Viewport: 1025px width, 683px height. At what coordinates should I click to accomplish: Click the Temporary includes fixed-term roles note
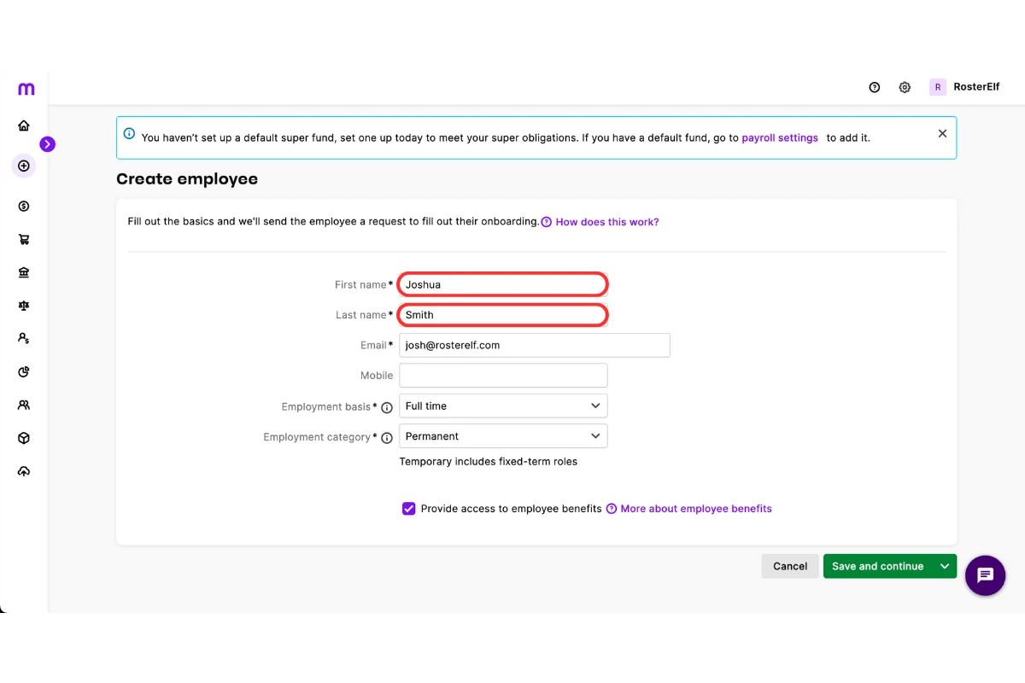tap(489, 462)
